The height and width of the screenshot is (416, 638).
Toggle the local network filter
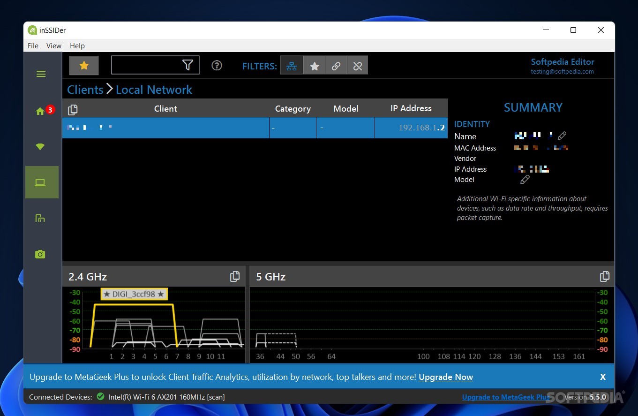tap(292, 66)
